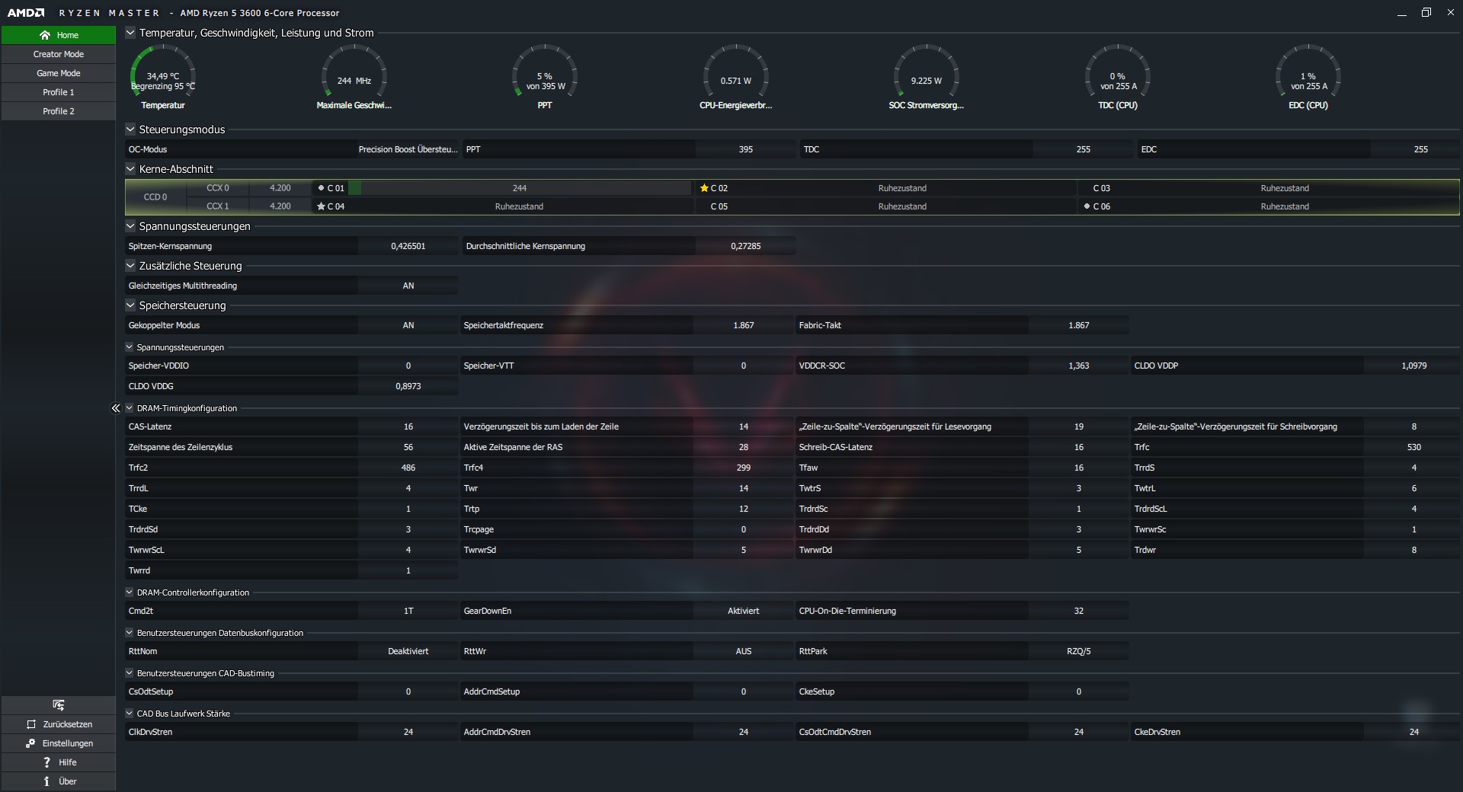Screen dimensions: 1463x792
Task: Click the OC-Modus value Precision Boost Übersteu...
Action: (408, 149)
